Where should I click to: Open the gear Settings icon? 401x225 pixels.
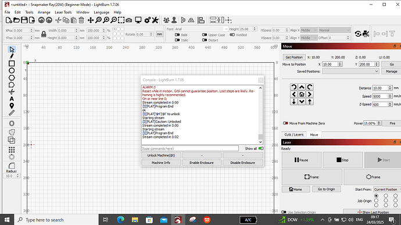point(147,20)
